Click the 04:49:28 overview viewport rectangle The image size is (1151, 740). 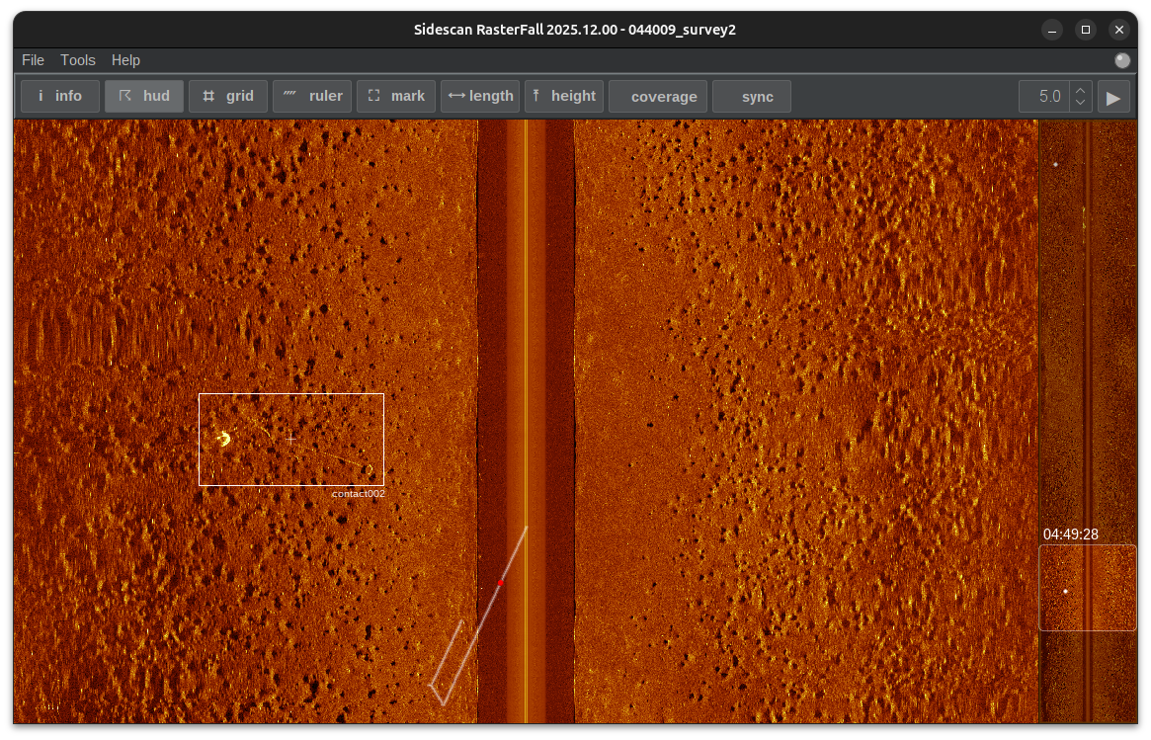(x=1087, y=588)
